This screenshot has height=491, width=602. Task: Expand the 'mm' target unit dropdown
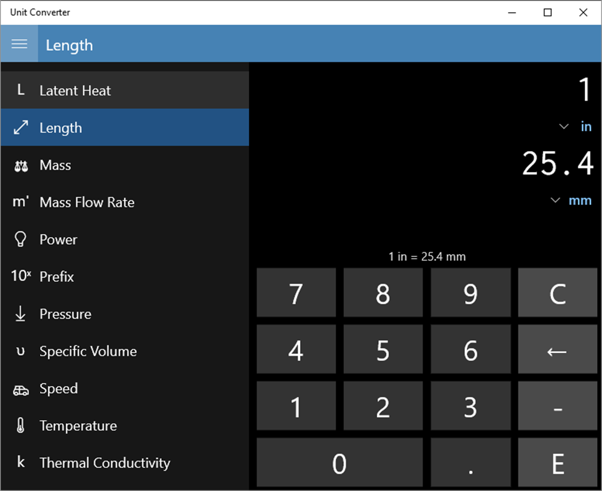point(555,200)
